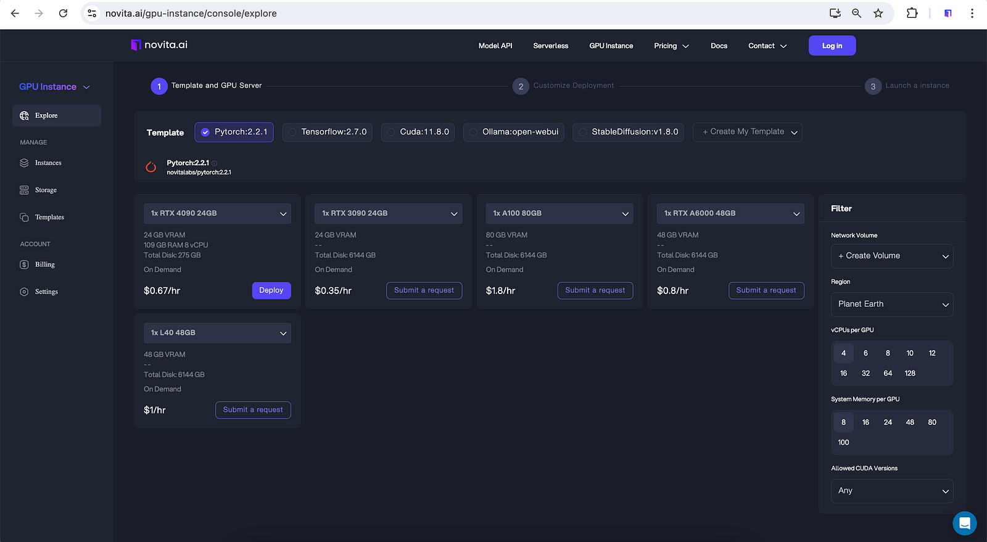Image resolution: width=987 pixels, height=542 pixels.
Task: Open Serverless in top navigation
Action: [551, 46]
